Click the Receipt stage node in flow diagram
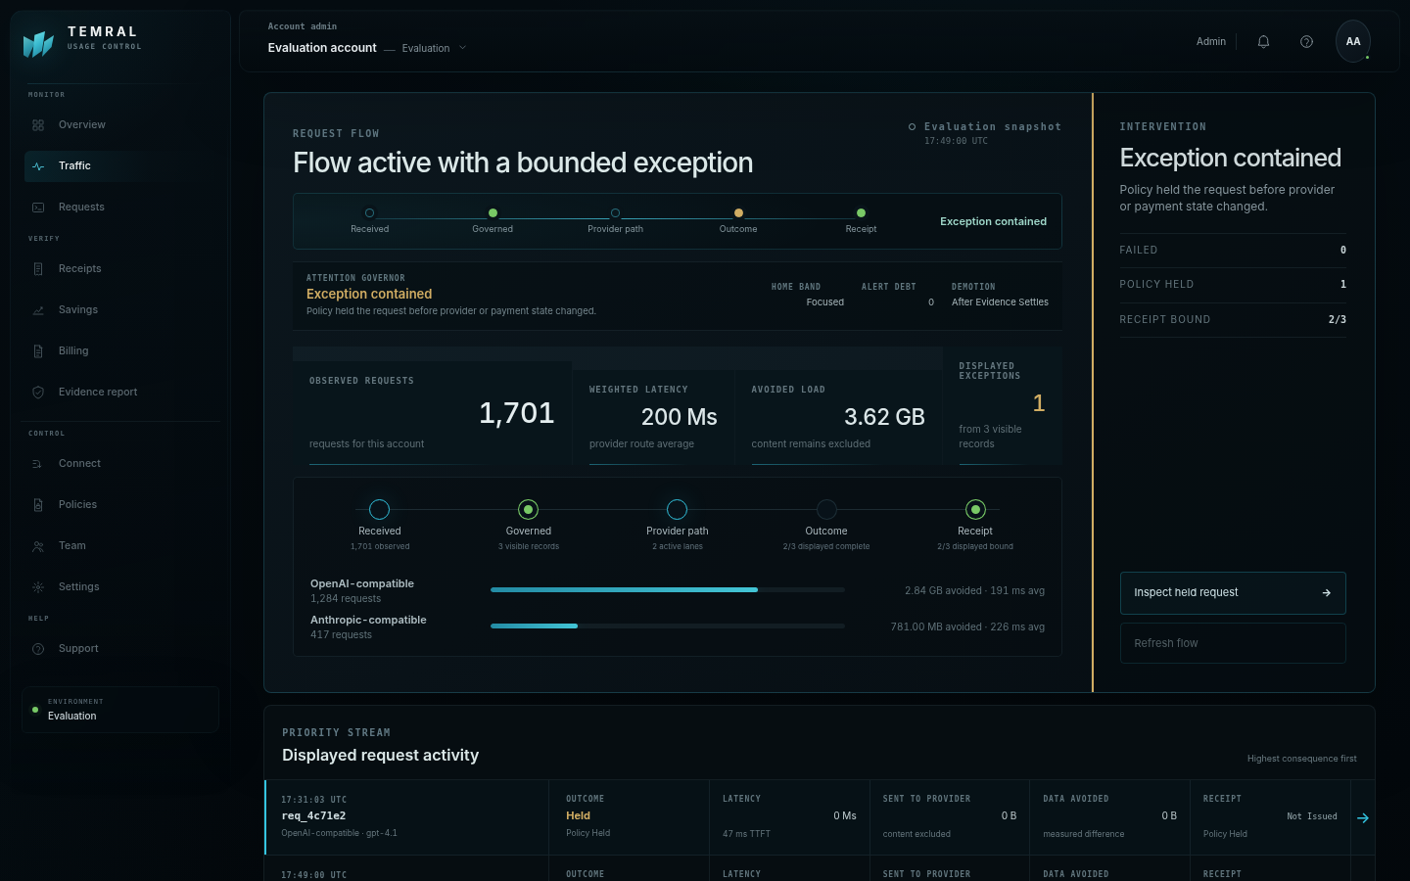The width and height of the screenshot is (1410, 881). point(975,510)
